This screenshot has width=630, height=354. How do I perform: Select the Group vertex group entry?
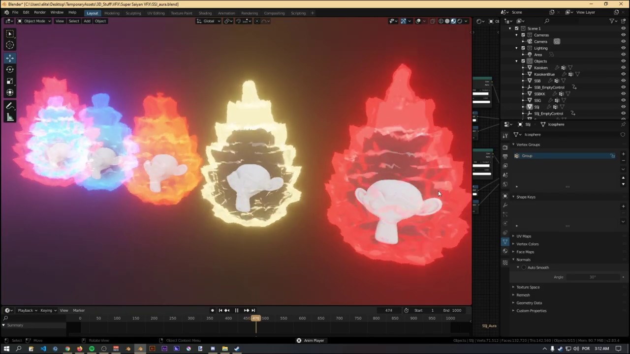tap(564, 156)
